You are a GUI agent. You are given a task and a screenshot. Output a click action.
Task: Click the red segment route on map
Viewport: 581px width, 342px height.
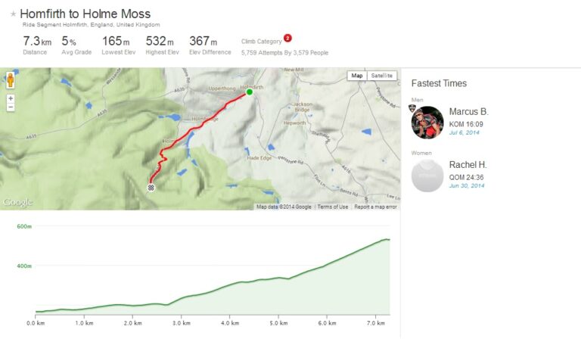(203, 121)
